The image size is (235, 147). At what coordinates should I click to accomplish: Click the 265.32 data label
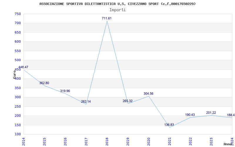pos(127,101)
